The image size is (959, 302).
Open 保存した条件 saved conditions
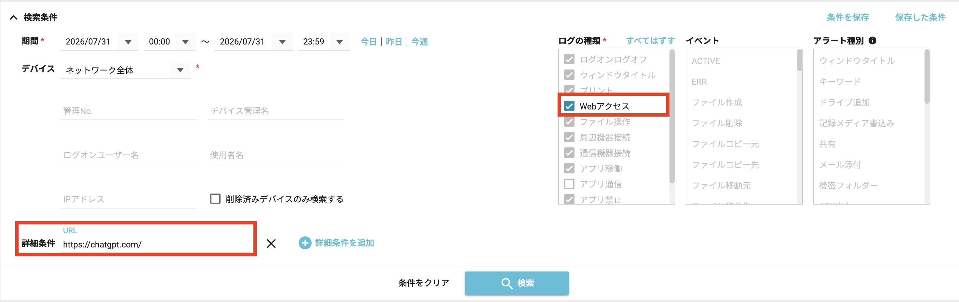coord(920,17)
